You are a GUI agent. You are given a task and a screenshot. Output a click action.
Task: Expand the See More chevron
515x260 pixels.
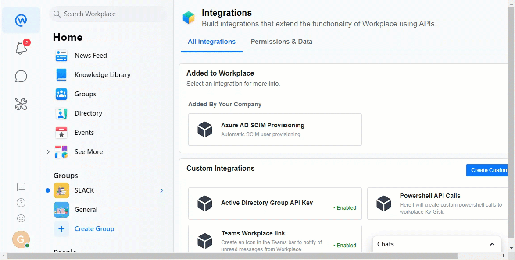click(x=48, y=152)
